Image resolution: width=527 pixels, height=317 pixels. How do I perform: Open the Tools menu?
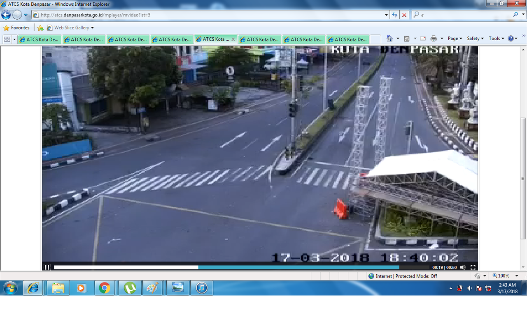(497, 39)
